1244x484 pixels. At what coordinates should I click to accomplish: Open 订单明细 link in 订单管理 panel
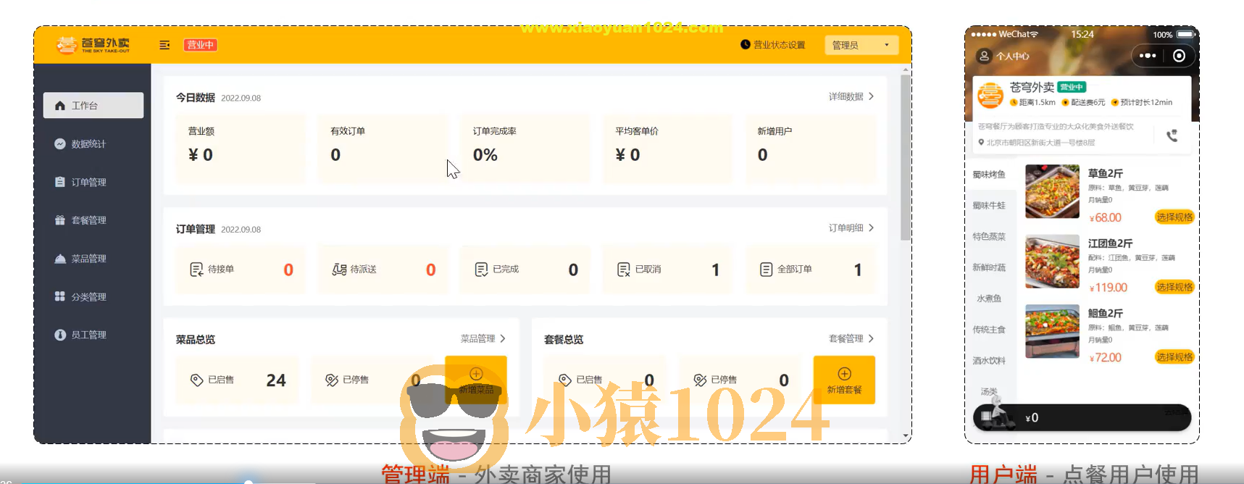851,228
